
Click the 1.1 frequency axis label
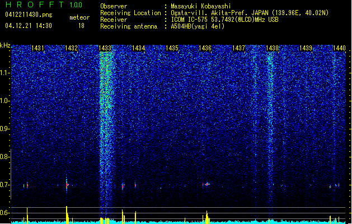click(x=4, y=73)
